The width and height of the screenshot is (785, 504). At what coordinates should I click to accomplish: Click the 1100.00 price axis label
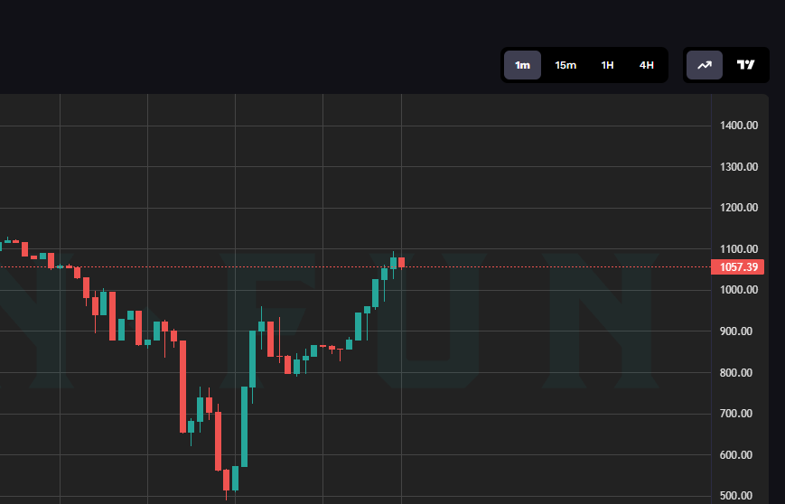click(739, 248)
